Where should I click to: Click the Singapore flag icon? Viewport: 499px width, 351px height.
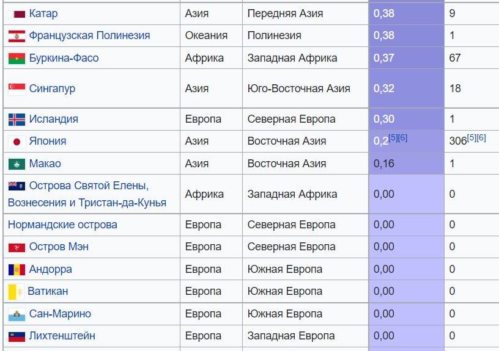(17, 89)
